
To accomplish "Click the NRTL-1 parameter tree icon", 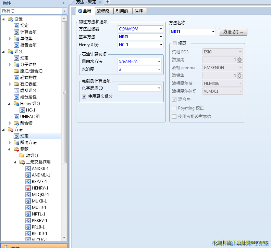I will (28, 214).
